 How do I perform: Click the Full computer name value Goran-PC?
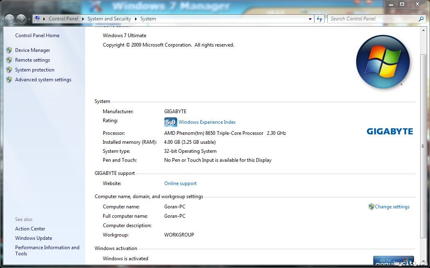pyautogui.click(x=175, y=216)
